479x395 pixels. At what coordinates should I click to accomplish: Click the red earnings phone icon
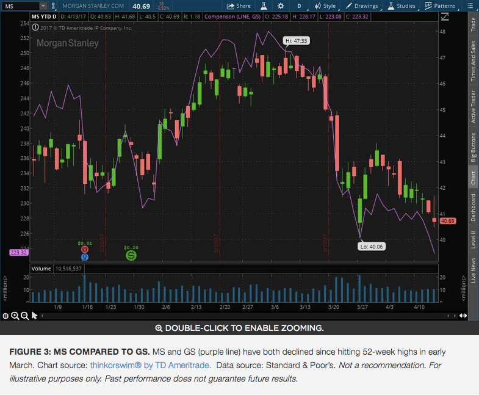click(x=85, y=250)
